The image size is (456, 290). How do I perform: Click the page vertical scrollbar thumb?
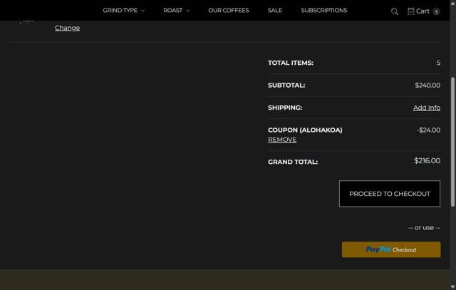coord(453,142)
